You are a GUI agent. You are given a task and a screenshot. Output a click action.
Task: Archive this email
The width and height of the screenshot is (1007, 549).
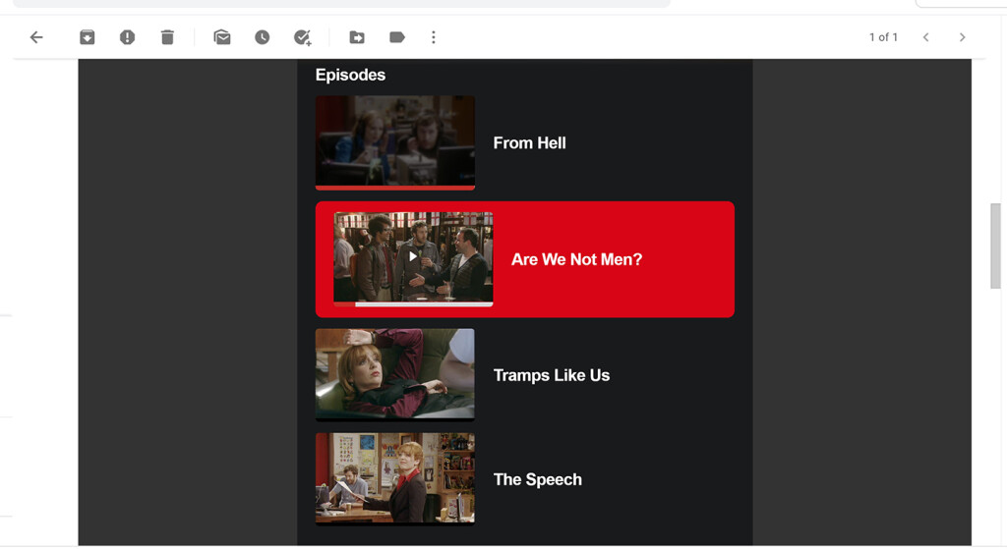pyautogui.click(x=88, y=37)
